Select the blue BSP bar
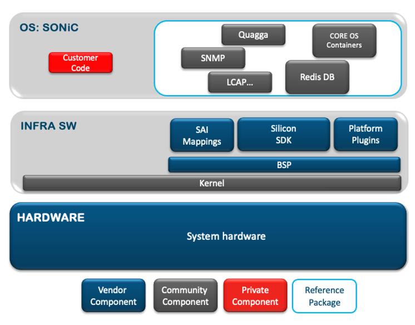The image size is (415, 325). pyautogui.click(x=284, y=165)
